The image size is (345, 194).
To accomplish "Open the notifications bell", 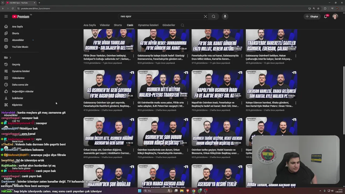I will click(326, 16).
